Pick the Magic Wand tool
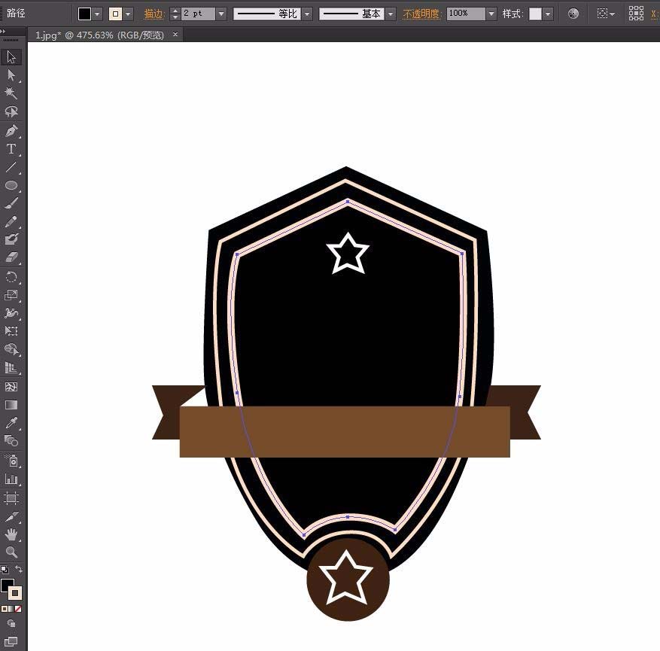Viewport: 660px width, 651px height. [11, 93]
